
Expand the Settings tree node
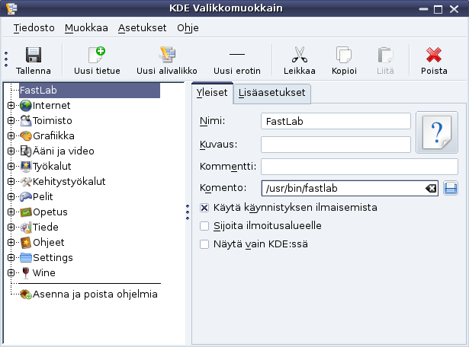point(11,257)
